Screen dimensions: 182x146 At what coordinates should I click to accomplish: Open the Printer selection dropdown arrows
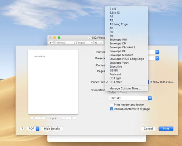coord(157,52)
